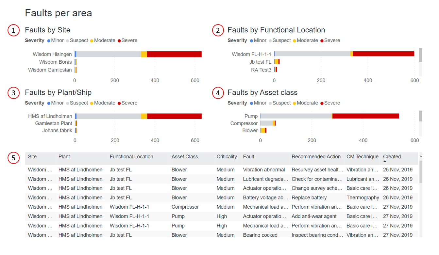Click the Asset Class column header

point(185,157)
